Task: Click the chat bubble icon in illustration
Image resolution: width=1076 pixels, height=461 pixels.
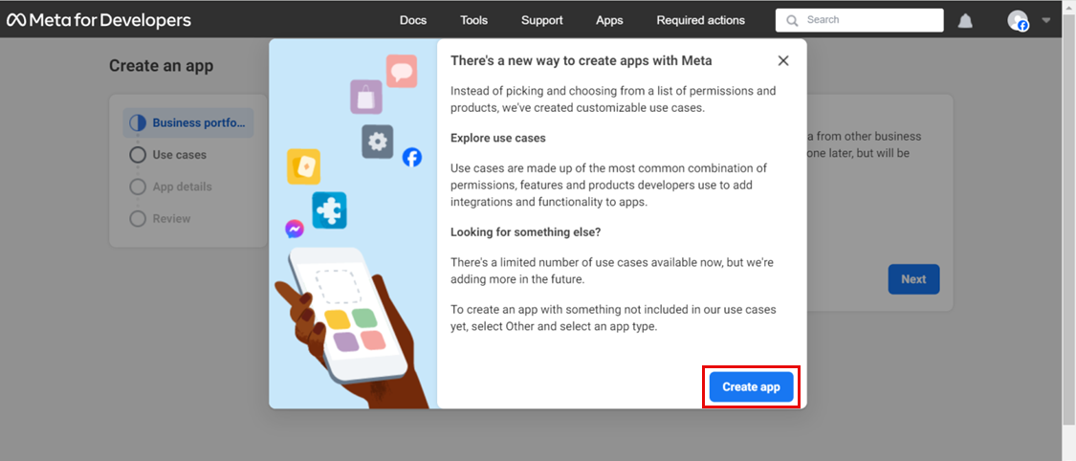Action: (x=402, y=71)
